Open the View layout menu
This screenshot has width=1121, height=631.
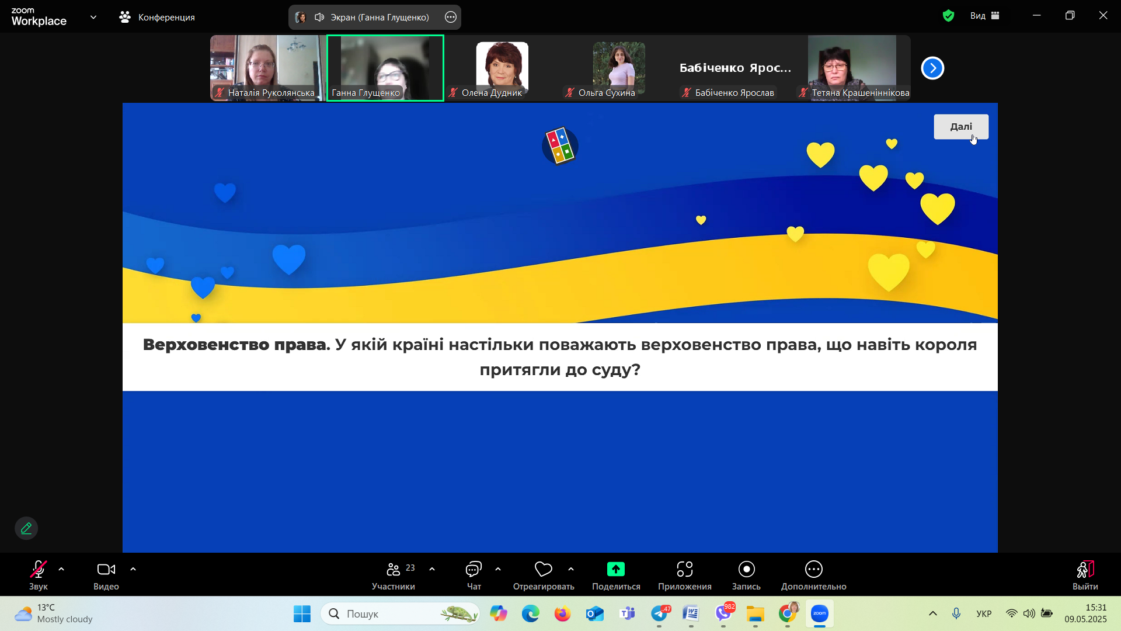pos(985,16)
